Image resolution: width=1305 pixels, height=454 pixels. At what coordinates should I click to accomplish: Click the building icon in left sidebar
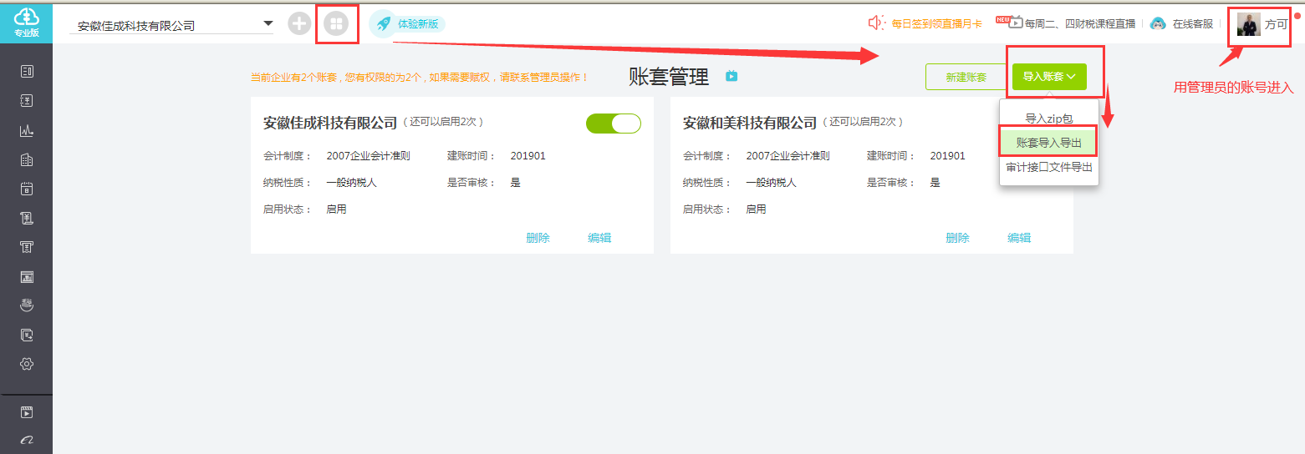(x=27, y=159)
